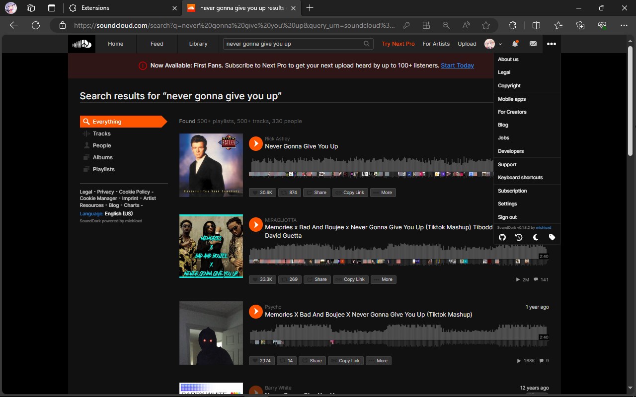Go to the Home tab

click(x=116, y=44)
